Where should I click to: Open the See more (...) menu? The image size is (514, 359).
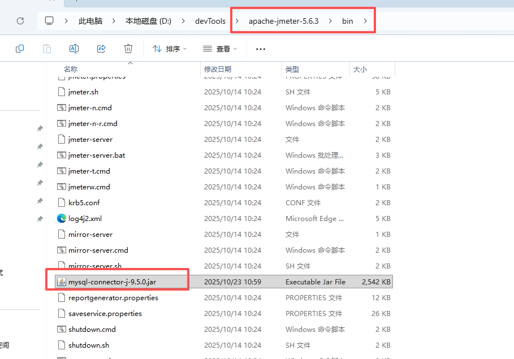(x=260, y=49)
